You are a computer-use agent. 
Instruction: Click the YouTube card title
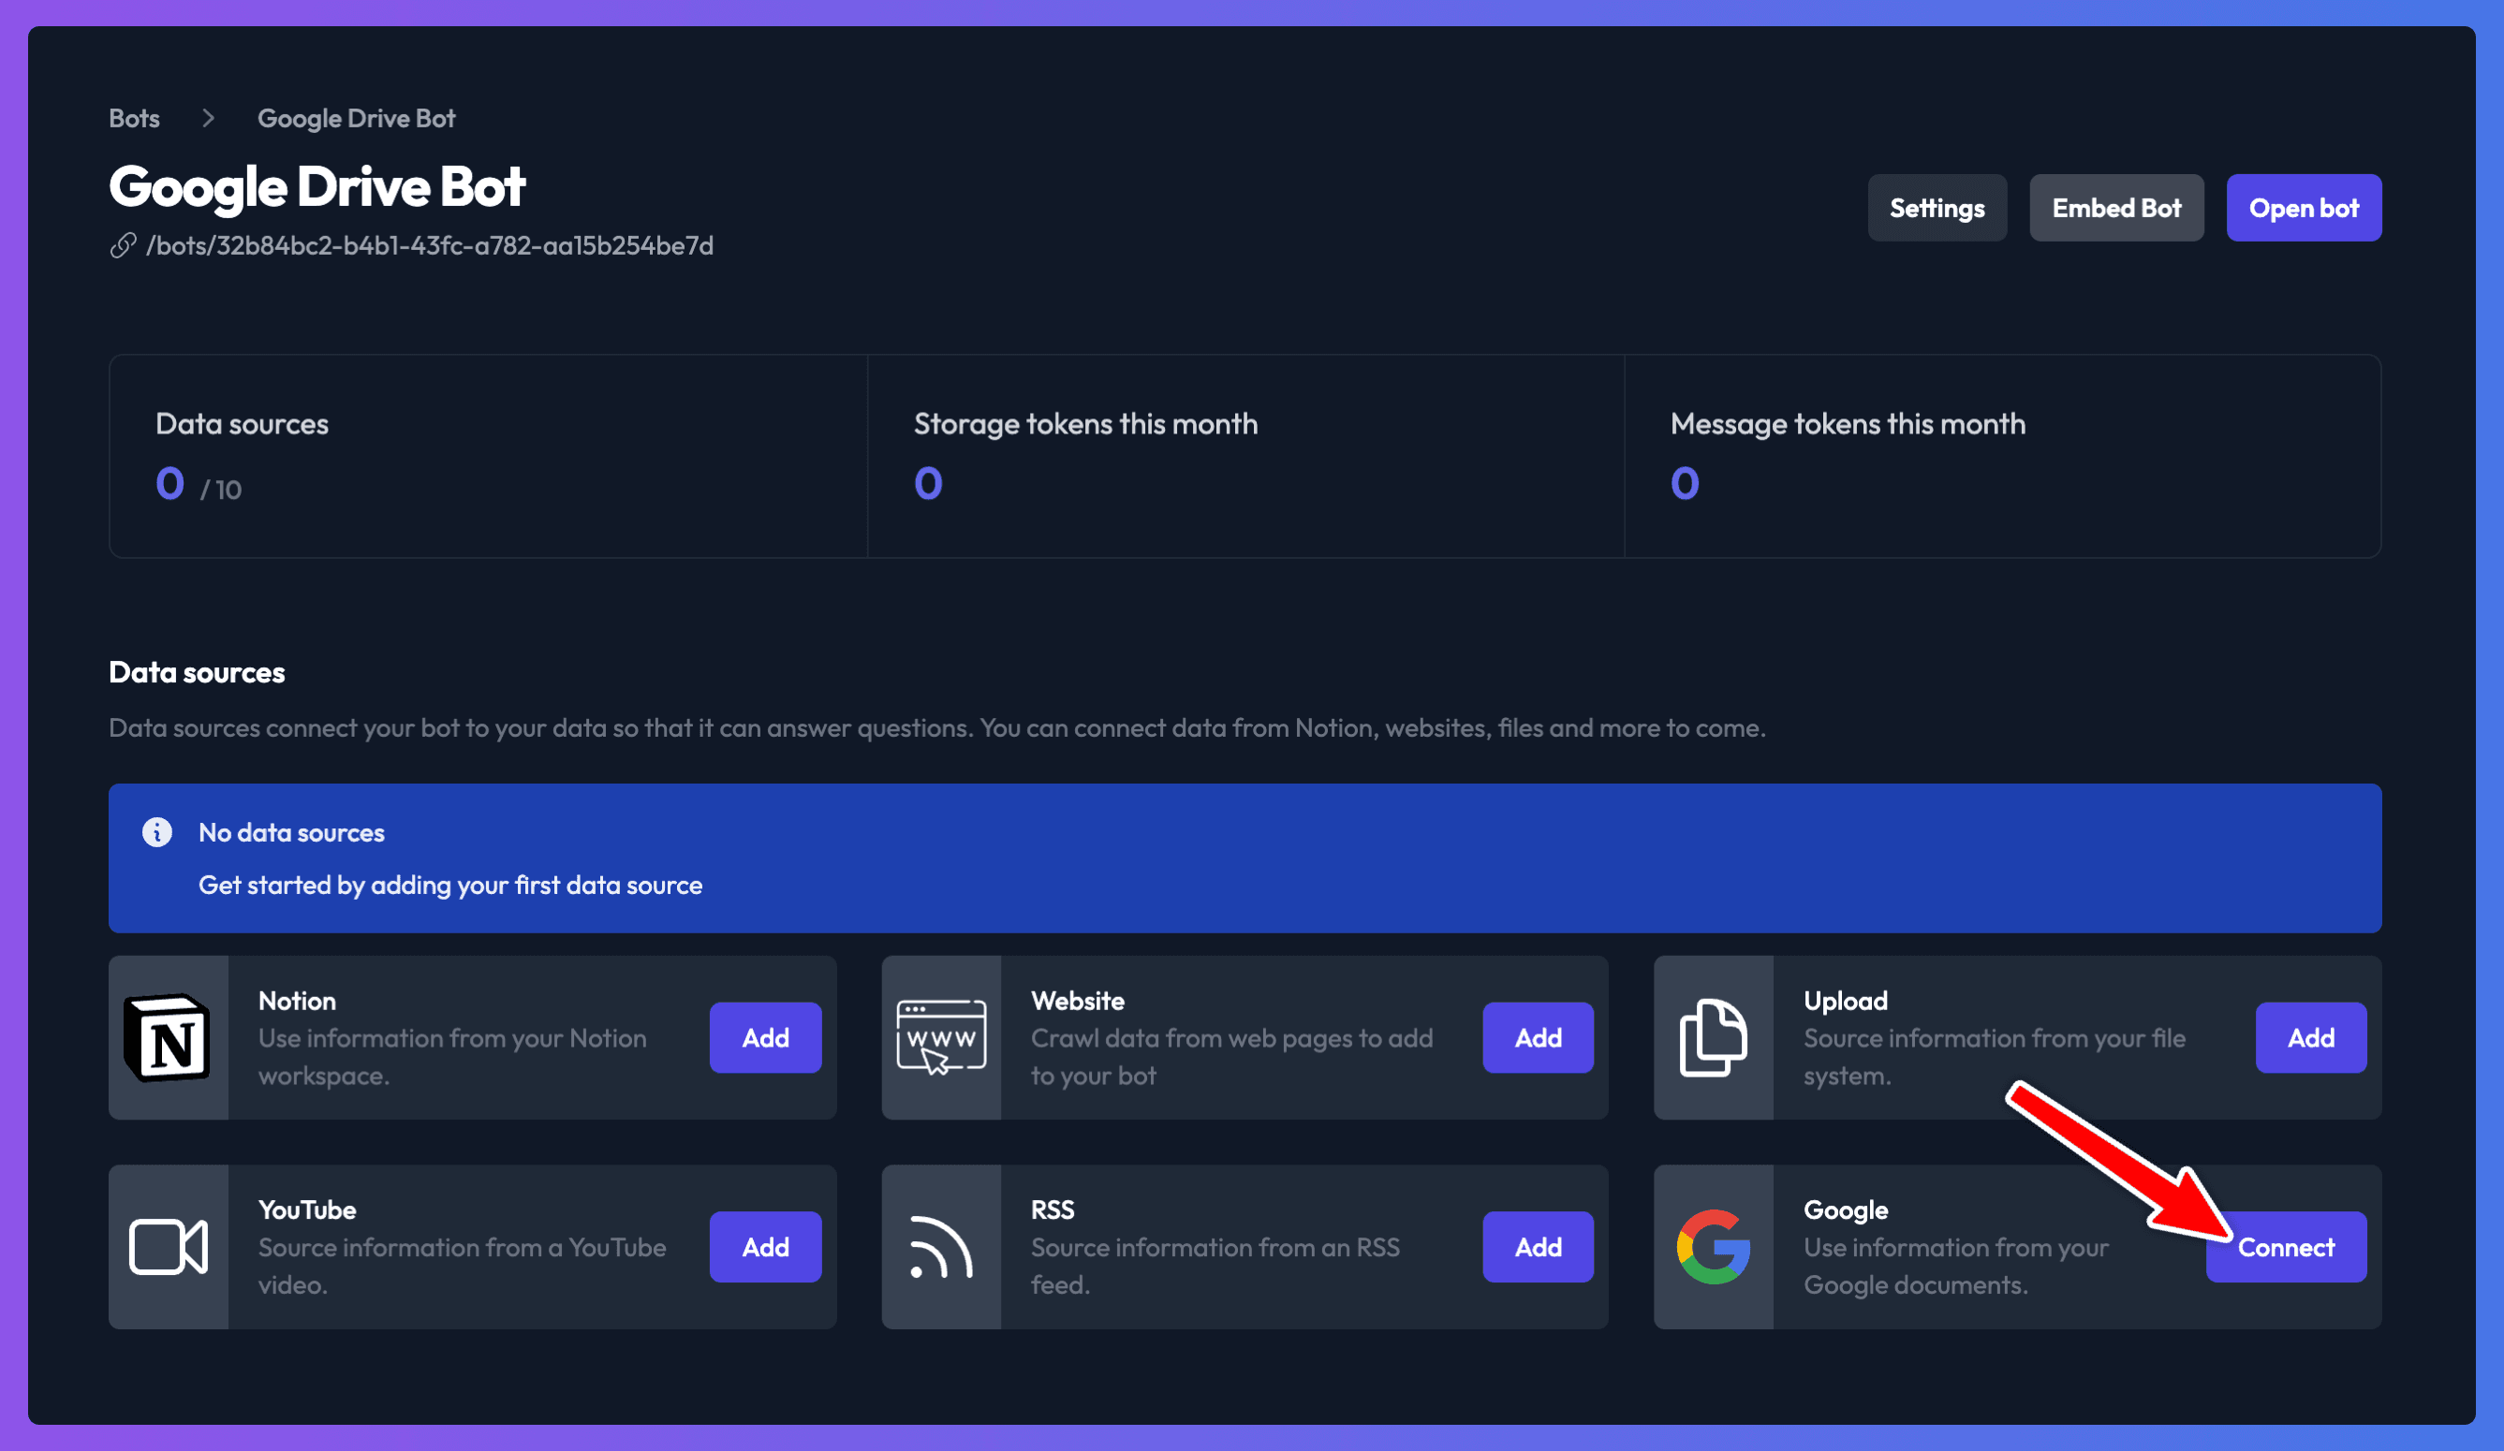pos(307,1209)
